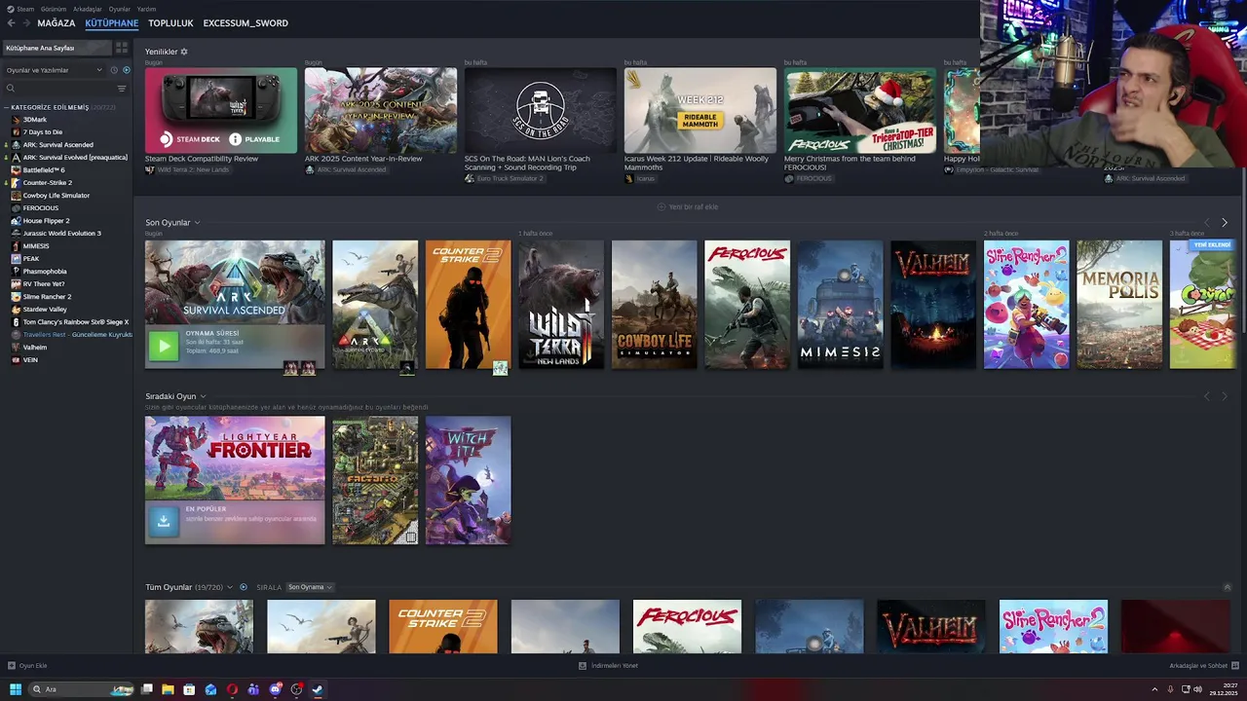Switch to the MAĞAZA tab
This screenshot has width=1247, height=701.
57,23
